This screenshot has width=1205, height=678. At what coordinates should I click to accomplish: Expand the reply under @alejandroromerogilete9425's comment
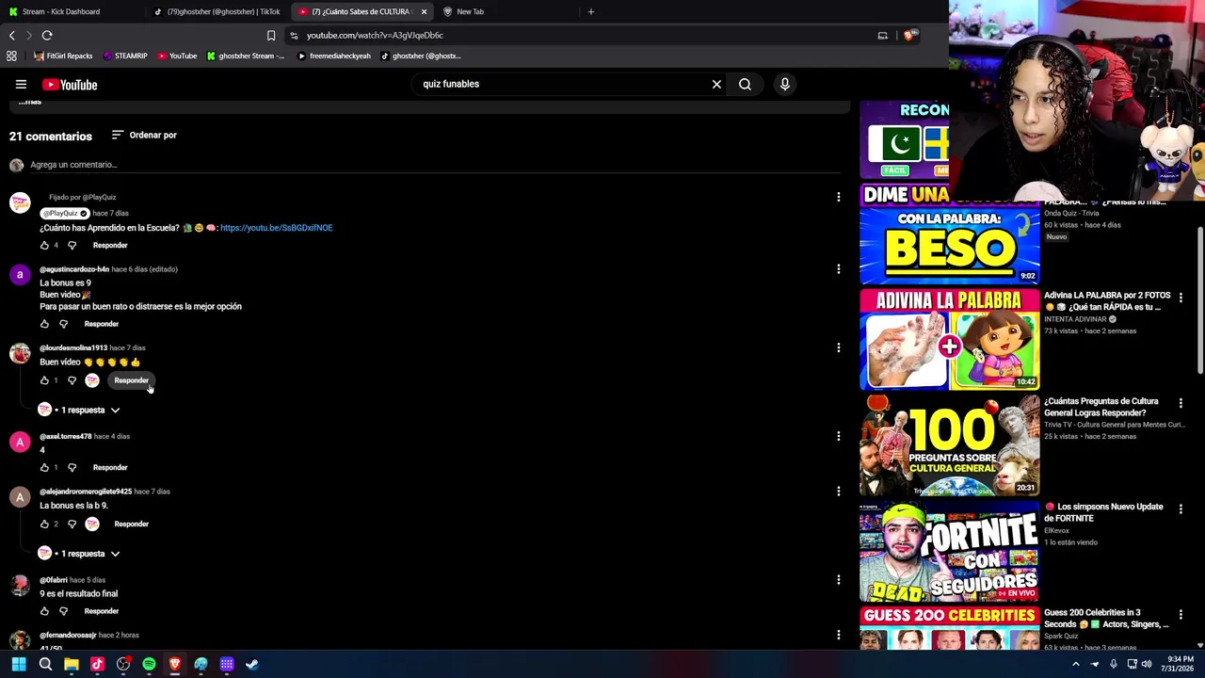click(x=79, y=554)
